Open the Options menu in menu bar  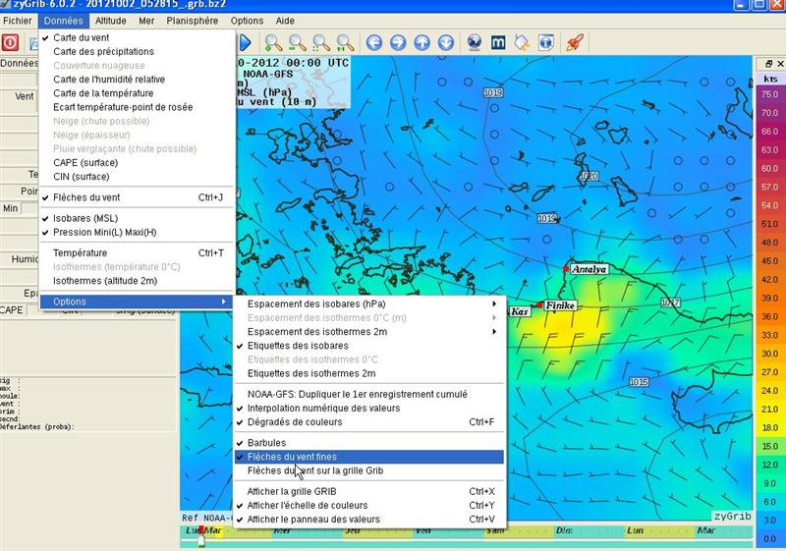(247, 21)
